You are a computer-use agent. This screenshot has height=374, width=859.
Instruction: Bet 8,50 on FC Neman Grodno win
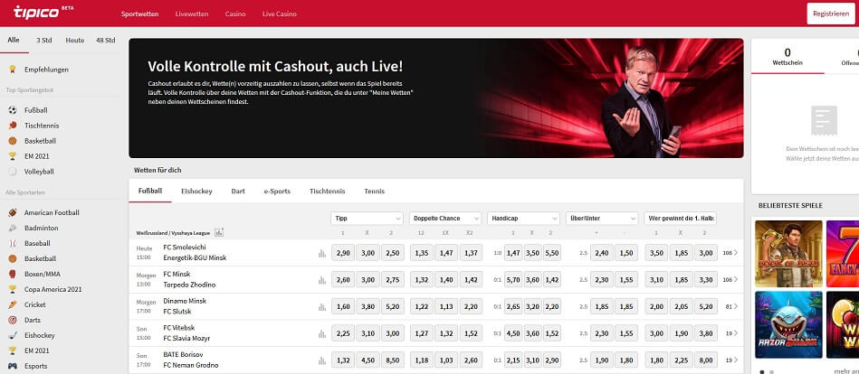[x=393, y=360]
